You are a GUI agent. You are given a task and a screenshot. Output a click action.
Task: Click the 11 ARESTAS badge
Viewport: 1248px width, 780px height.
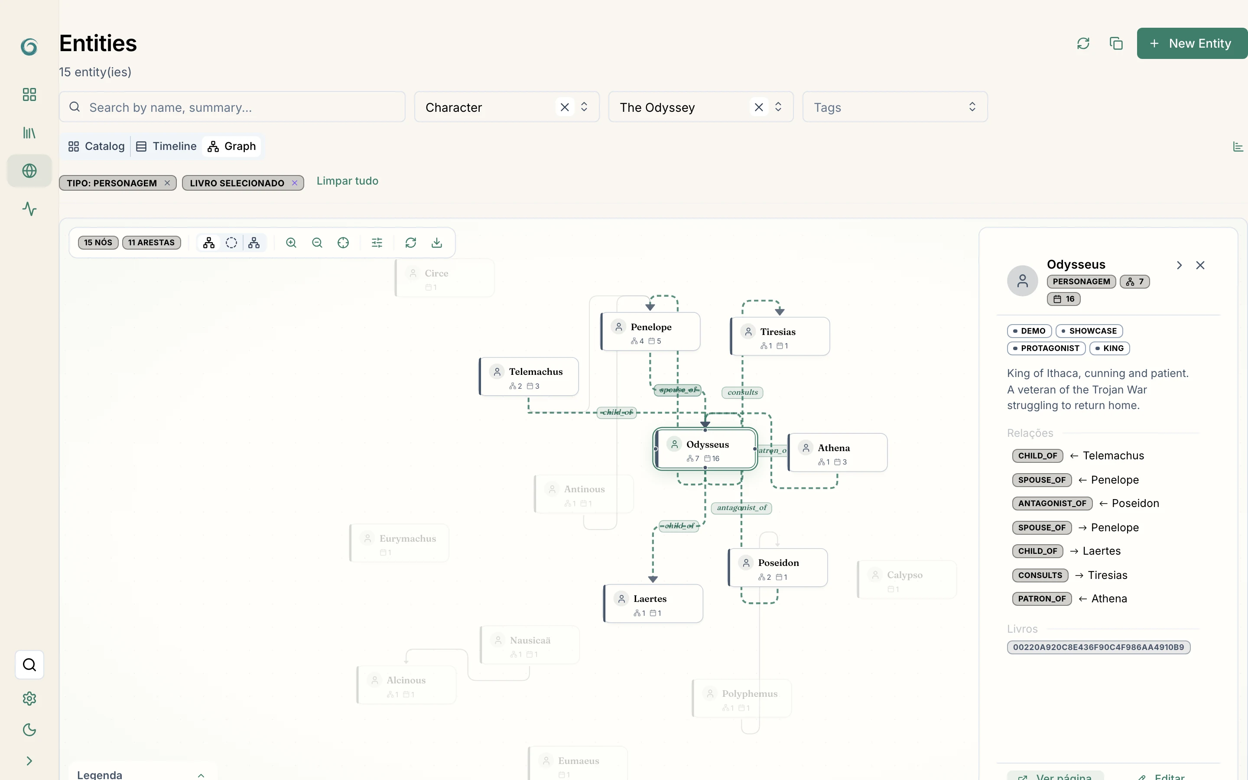click(152, 243)
